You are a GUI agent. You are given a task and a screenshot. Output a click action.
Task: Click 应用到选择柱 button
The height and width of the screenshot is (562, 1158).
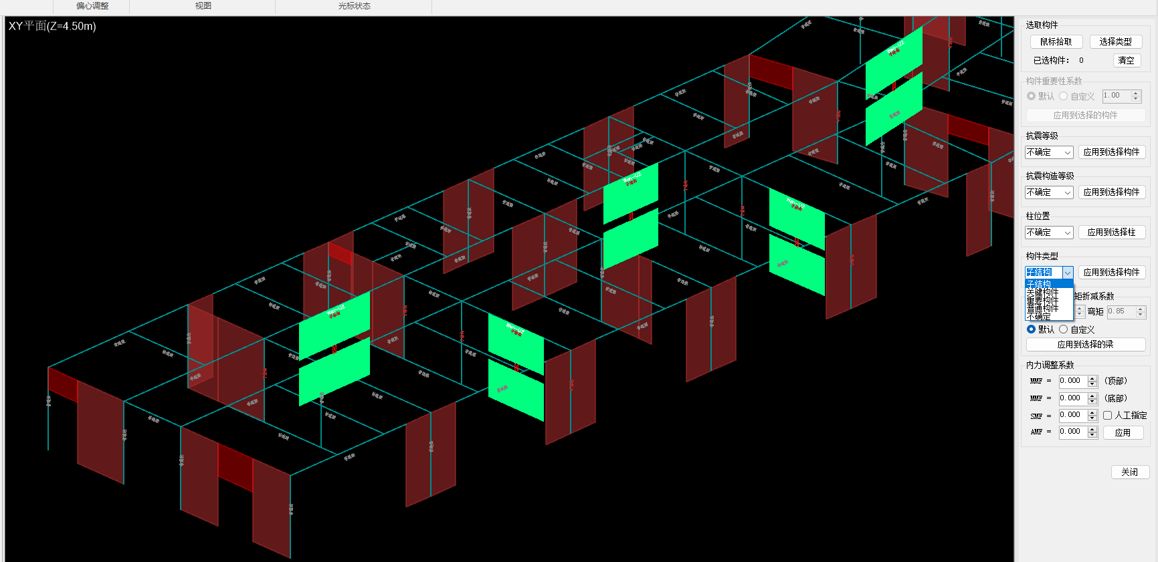click(1111, 233)
